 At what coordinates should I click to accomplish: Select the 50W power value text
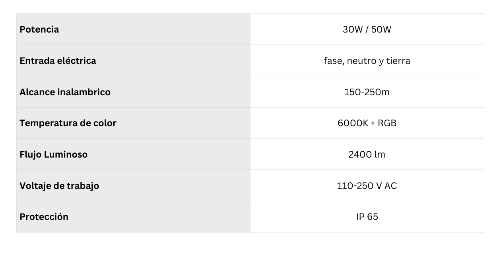(x=381, y=29)
